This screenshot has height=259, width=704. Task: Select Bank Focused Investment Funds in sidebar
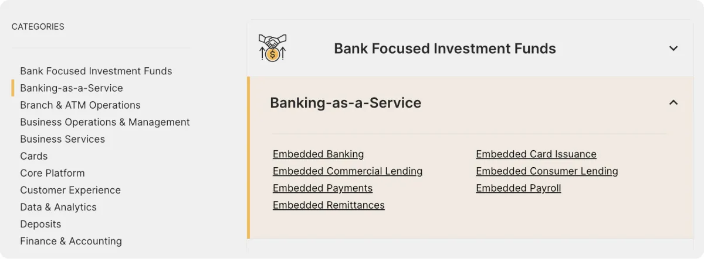coord(96,71)
